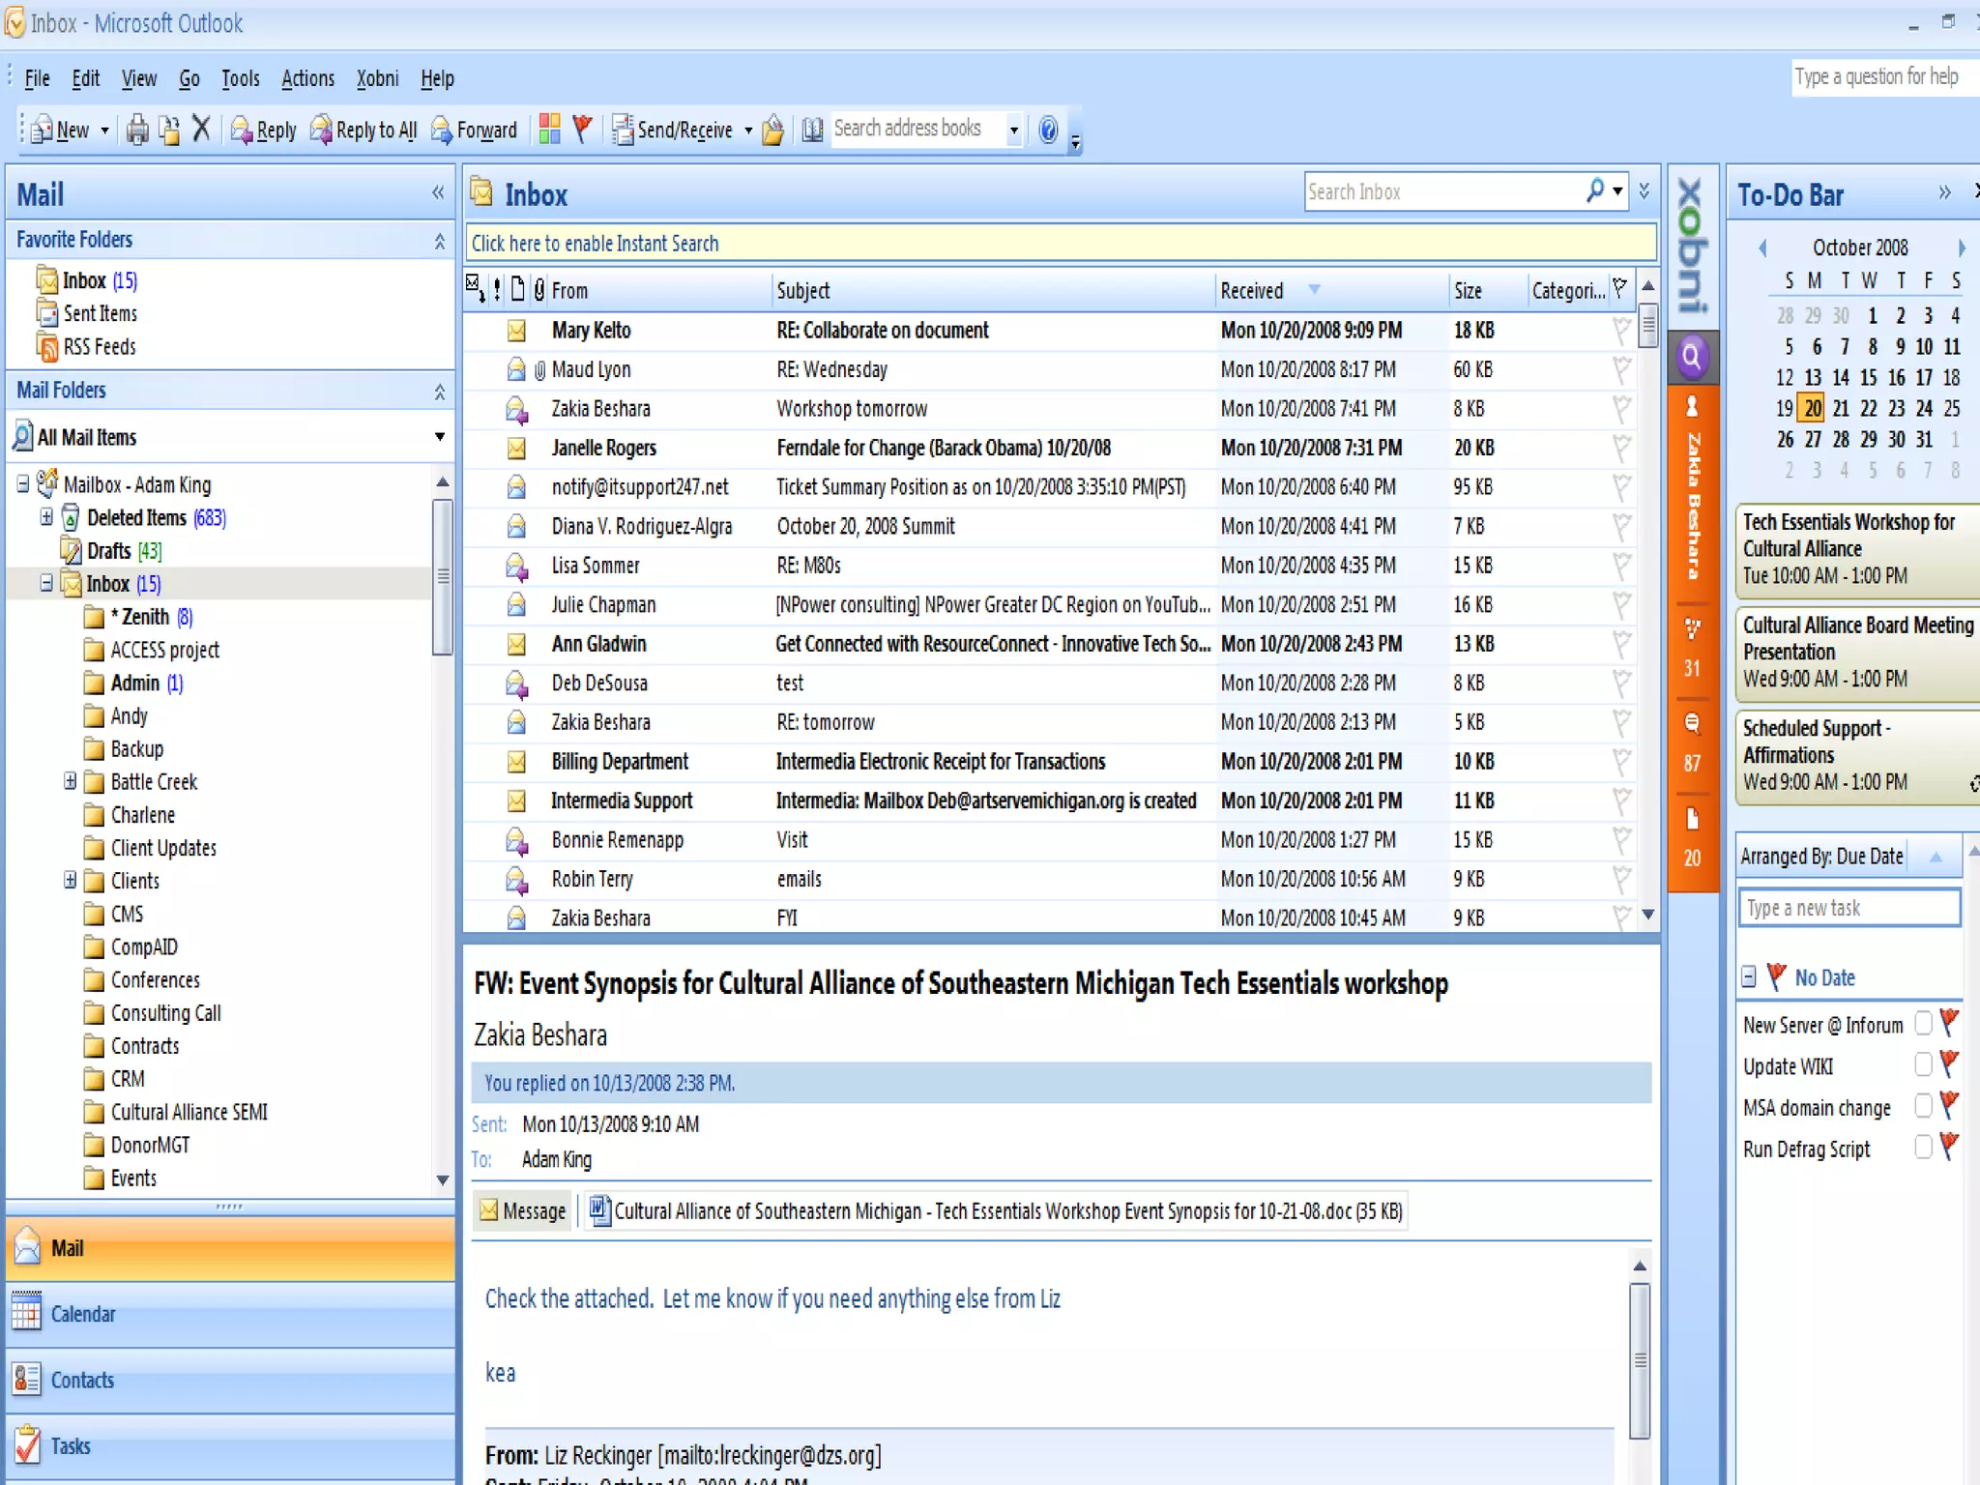The width and height of the screenshot is (1980, 1485).
Task: Click the Outlook Help question mark icon
Action: 1048,130
